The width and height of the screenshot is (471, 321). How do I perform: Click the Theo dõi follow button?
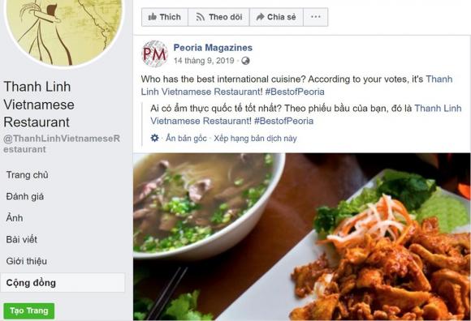coord(218,17)
